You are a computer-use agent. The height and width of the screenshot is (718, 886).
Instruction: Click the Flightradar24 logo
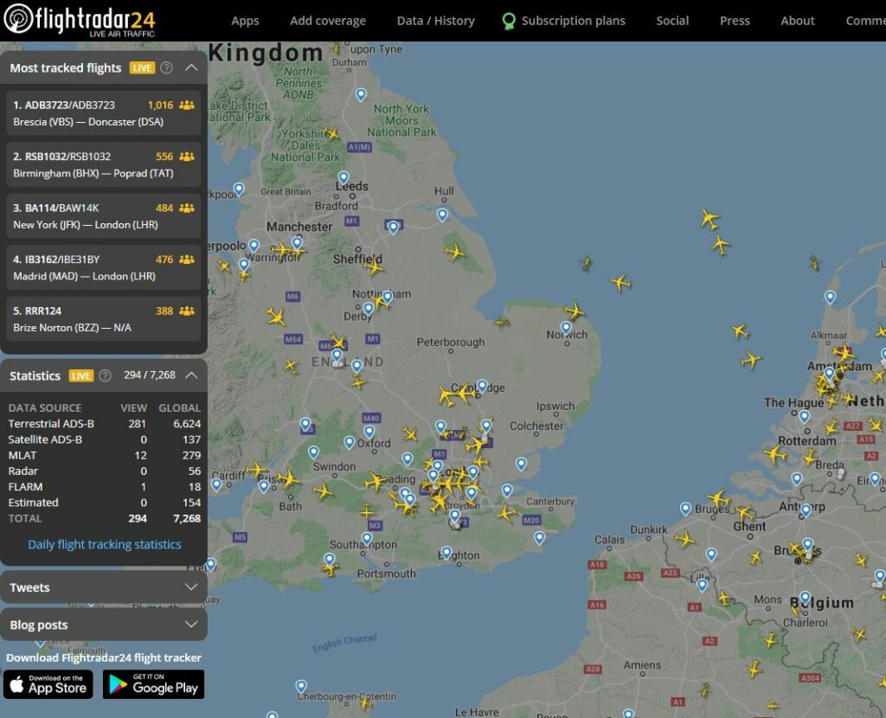tap(79, 20)
